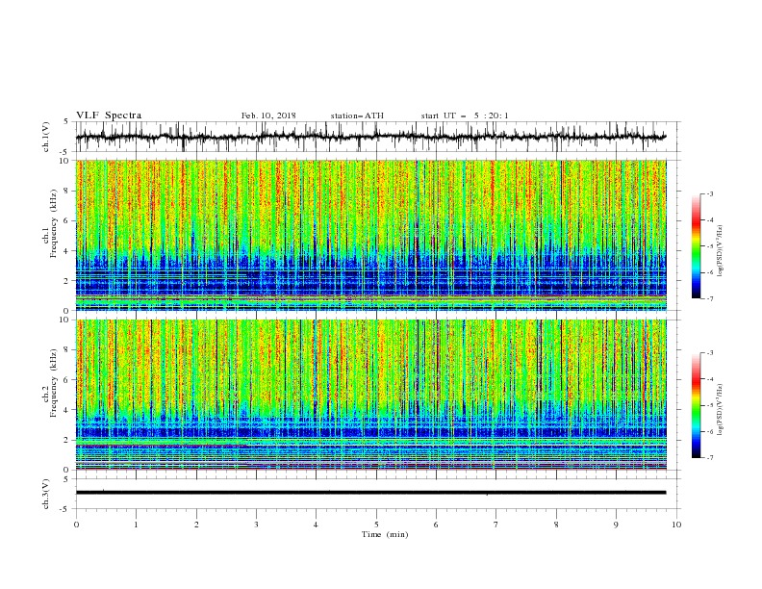762x589 pixels.
Task: Click the ch.1 log(PSD) colorbar label
Action: tap(720, 251)
